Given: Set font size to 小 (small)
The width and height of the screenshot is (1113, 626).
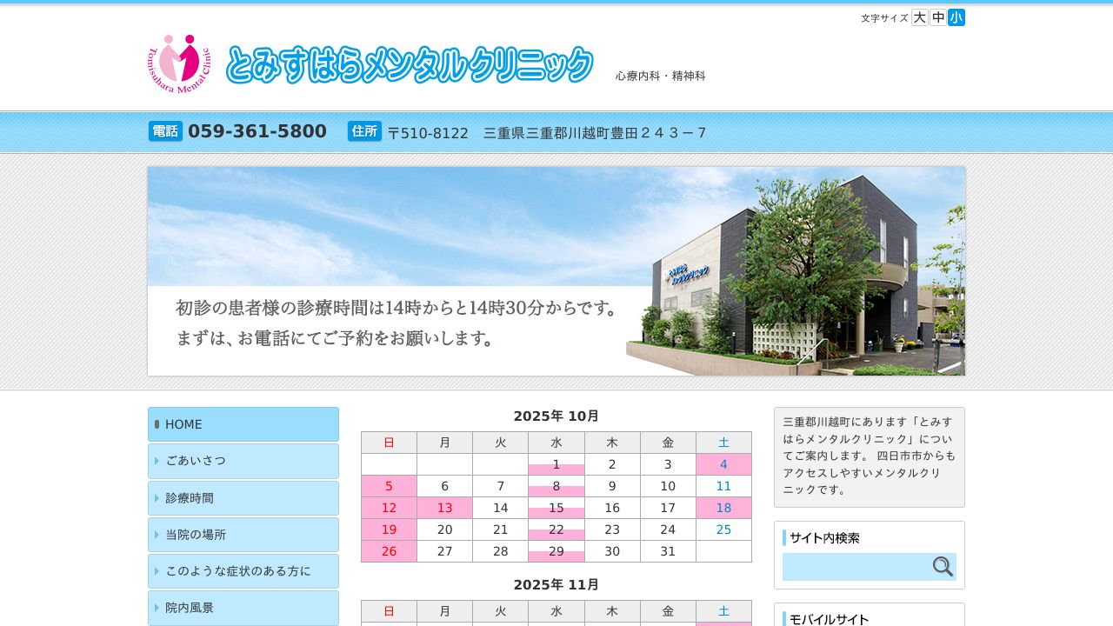Looking at the screenshot, I should coord(956,17).
